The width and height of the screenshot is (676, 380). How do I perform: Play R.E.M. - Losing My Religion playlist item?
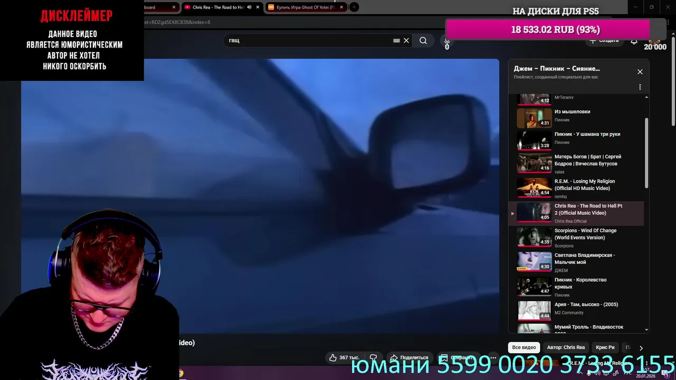pos(576,188)
